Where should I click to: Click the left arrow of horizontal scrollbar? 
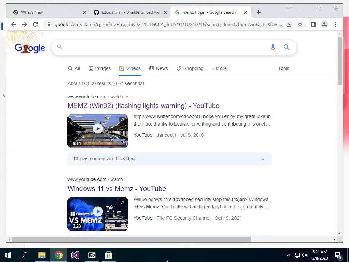(x=9, y=239)
